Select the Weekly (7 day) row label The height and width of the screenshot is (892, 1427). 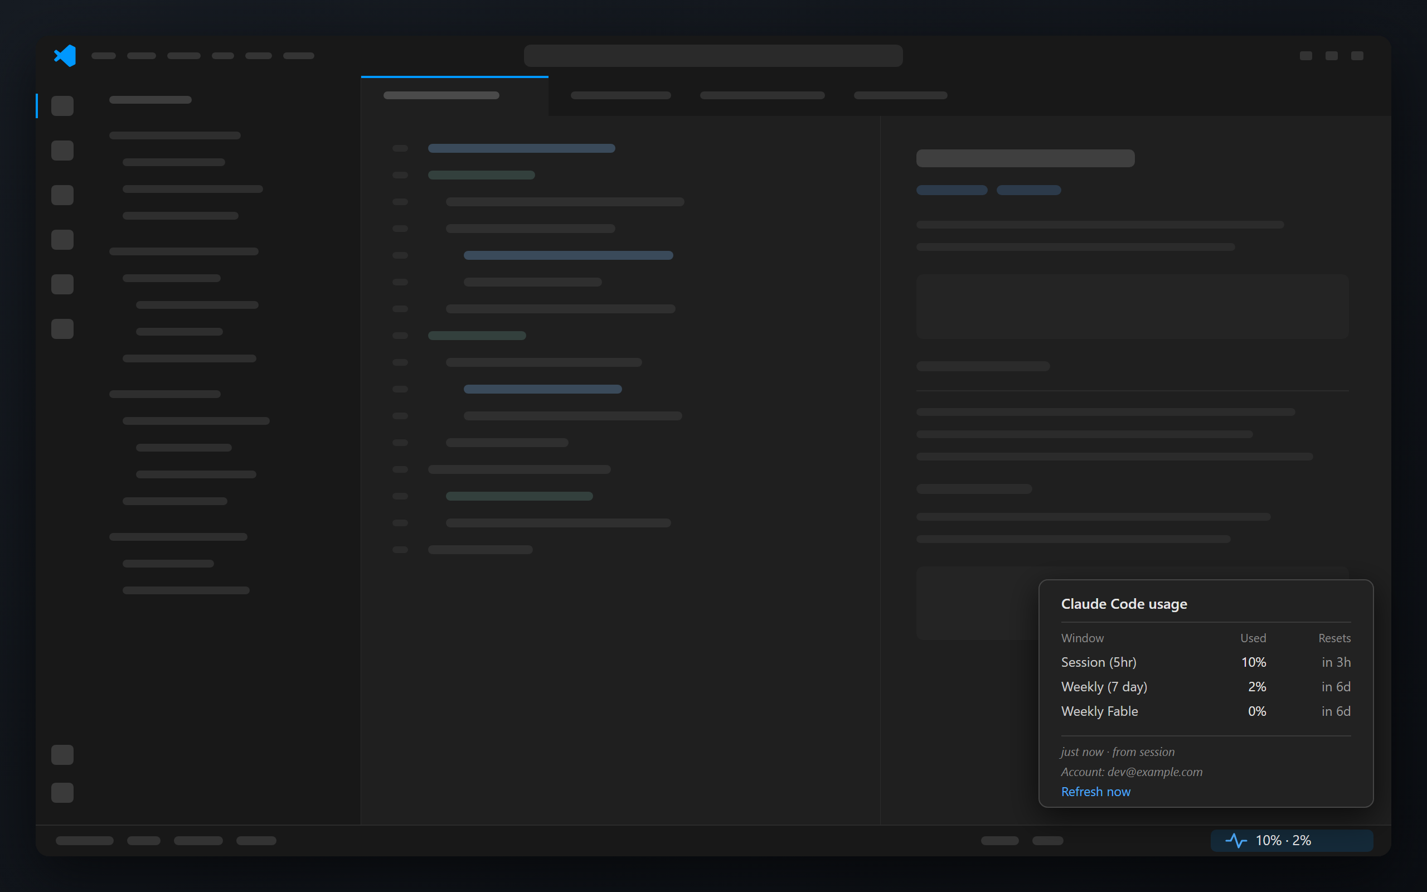[1104, 687]
